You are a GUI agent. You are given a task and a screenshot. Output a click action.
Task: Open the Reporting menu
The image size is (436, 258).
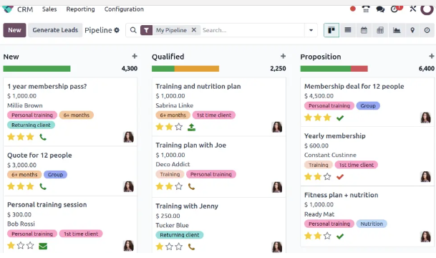click(x=80, y=9)
